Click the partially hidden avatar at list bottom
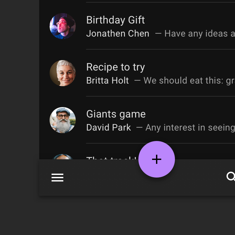The image size is (235, 235). (x=63, y=157)
